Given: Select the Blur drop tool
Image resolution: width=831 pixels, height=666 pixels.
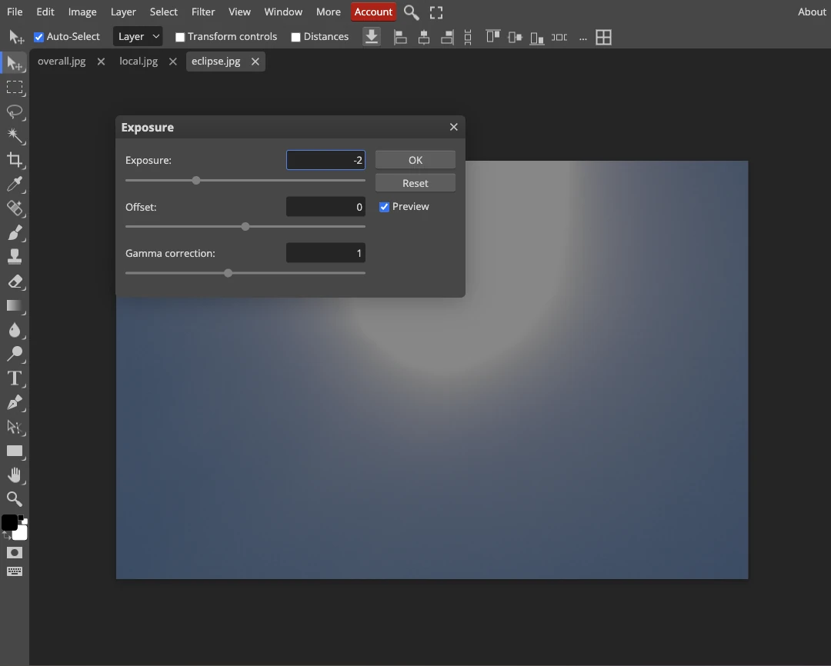Looking at the screenshot, I should click(15, 330).
